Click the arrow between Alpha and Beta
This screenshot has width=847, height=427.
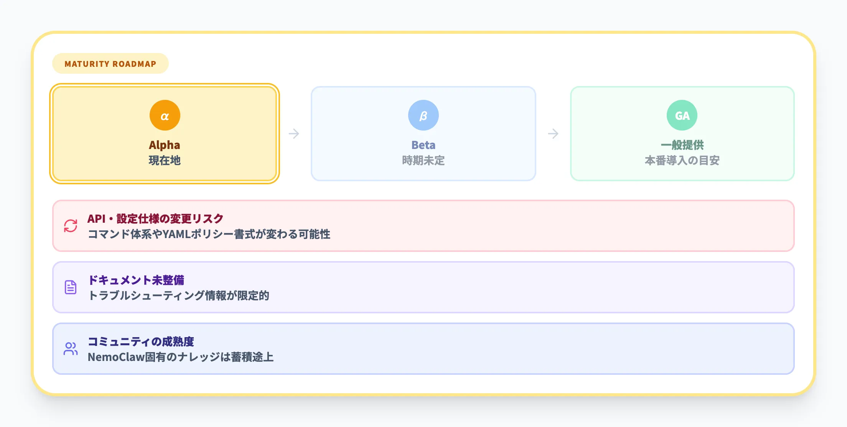(295, 133)
